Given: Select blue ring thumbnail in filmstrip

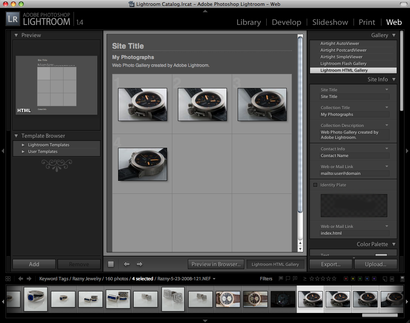Looking at the screenshot, I should [x=36, y=299].
